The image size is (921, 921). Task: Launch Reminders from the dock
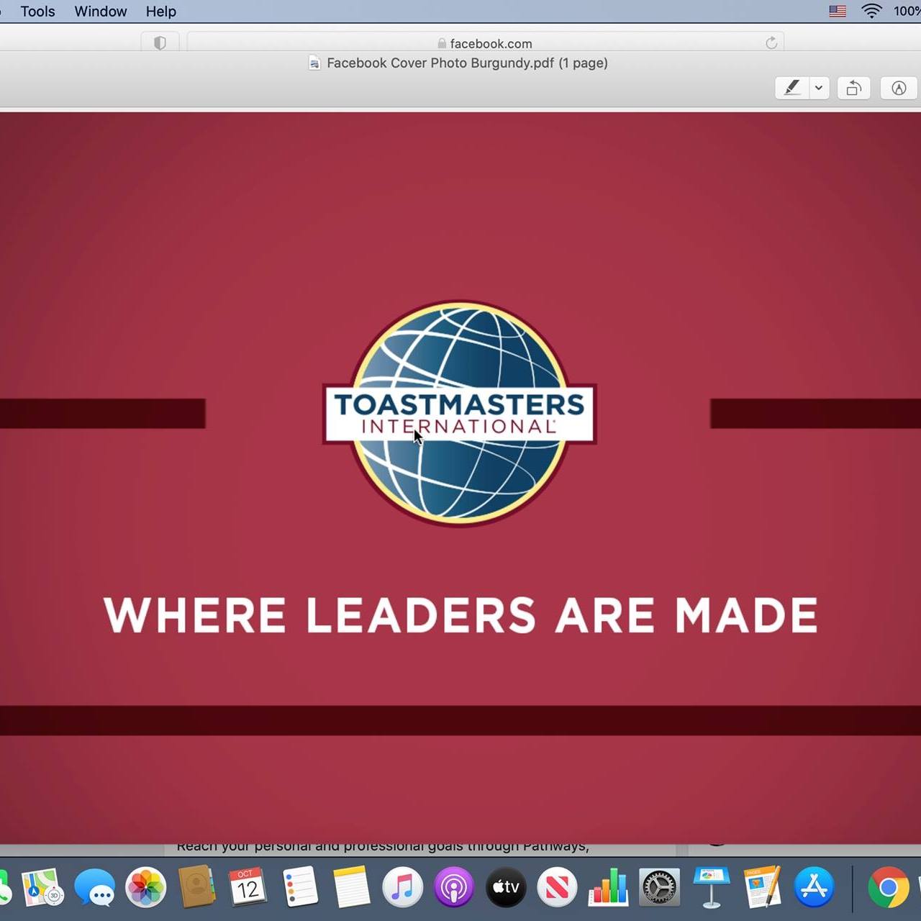click(300, 886)
